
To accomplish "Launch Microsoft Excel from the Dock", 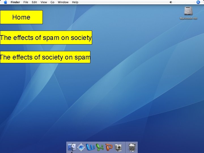I will (100, 147).
